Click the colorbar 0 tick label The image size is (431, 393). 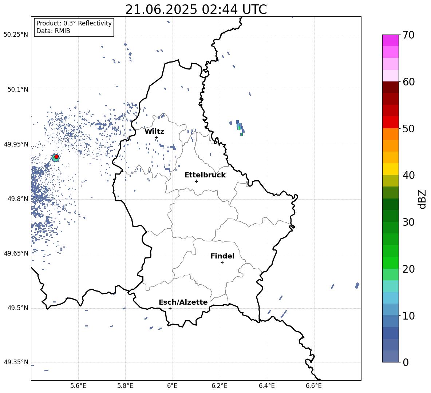click(406, 362)
